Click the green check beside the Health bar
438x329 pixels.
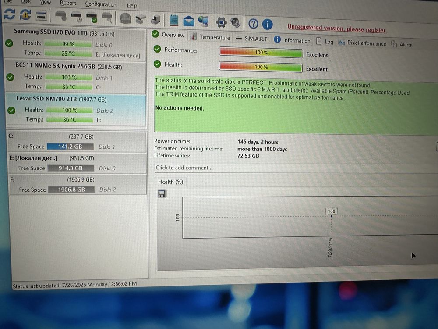coord(157,64)
